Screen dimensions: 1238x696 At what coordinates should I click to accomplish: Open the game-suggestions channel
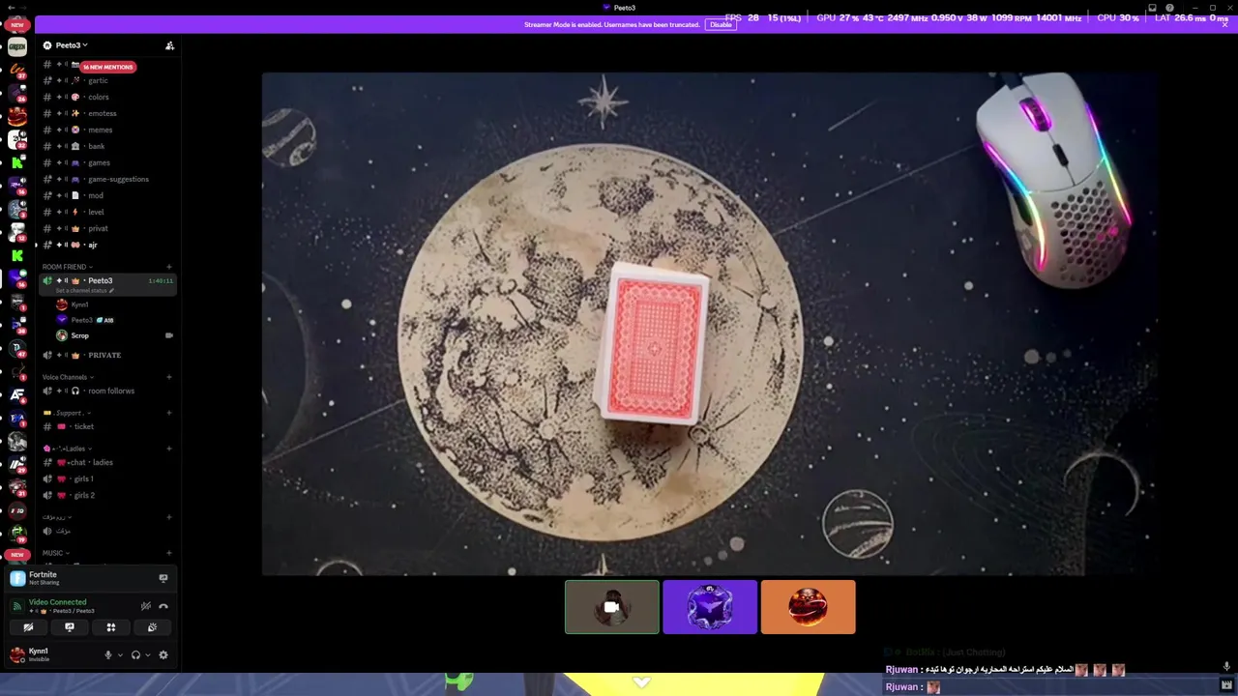106,179
